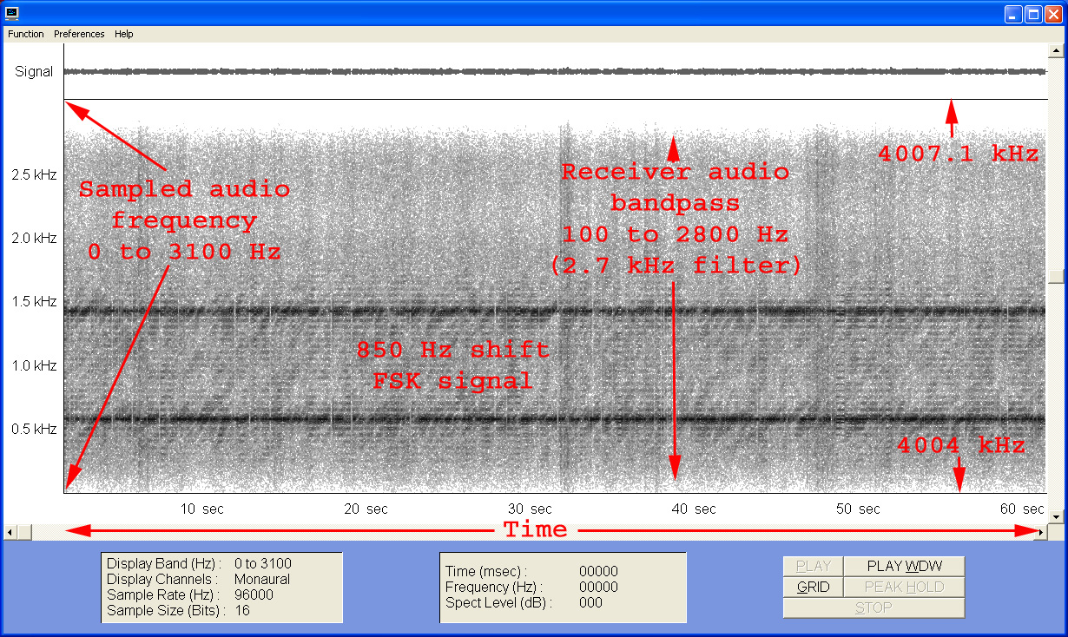Image resolution: width=1068 pixels, height=637 pixels.
Task: Click the 0.5 kHz axis label
Action: (35, 429)
